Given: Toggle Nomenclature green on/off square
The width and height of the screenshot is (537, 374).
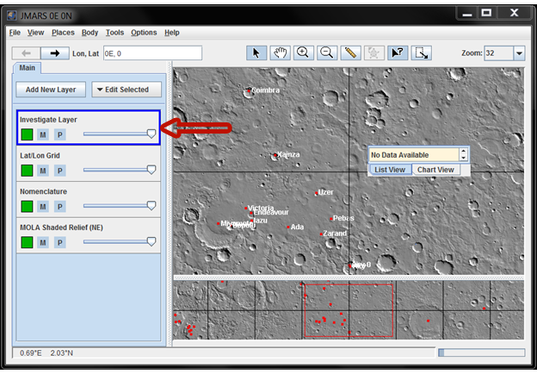Looking at the screenshot, I should point(27,206).
